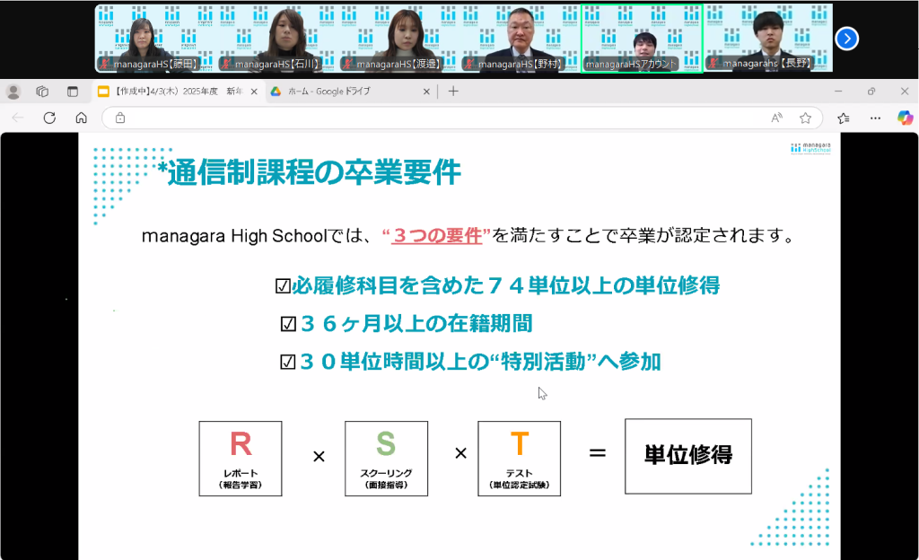Go back with the browser back arrow
This screenshot has height=560, width=919.
pos(18,118)
